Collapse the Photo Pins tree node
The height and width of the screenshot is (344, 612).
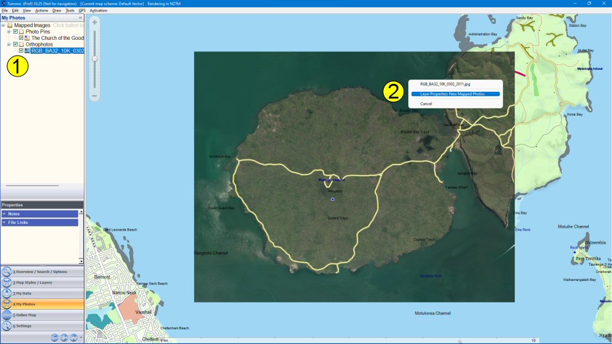(9, 32)
